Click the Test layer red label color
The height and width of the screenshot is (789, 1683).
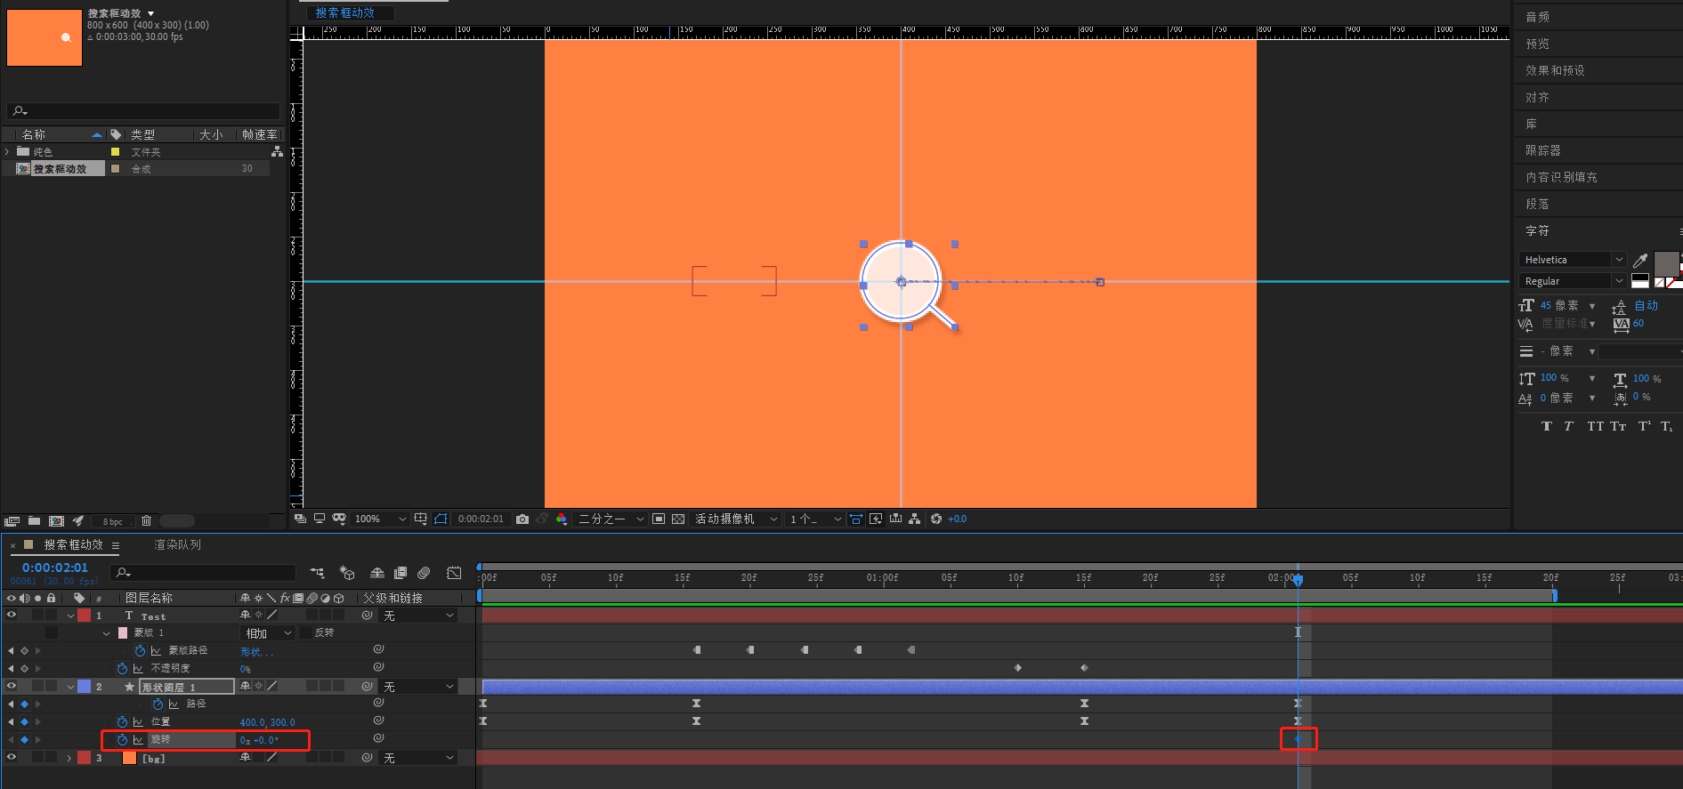coord(85,616)
